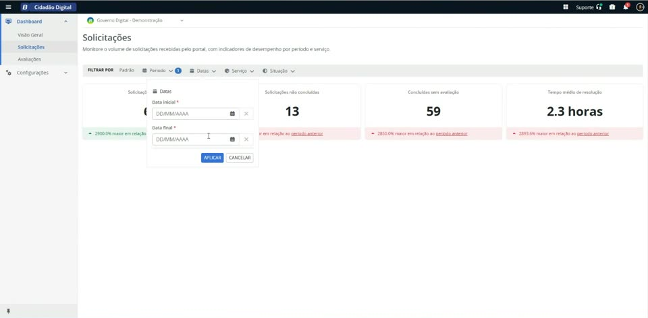Clear the Data final field
648x318 pixels.
point(246,139)
